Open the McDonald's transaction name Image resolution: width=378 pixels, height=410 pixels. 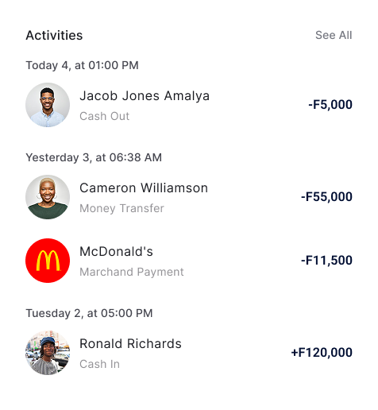click(116, 252)
